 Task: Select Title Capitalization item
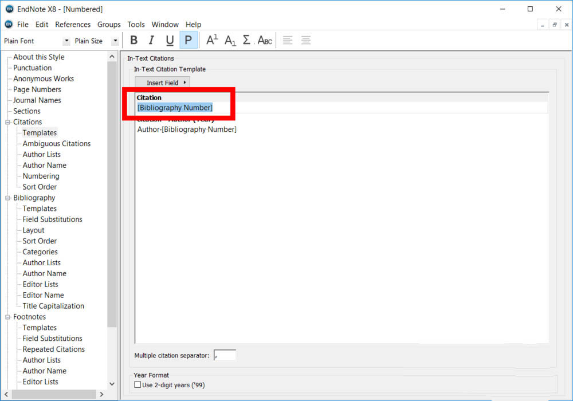point(53,306)
